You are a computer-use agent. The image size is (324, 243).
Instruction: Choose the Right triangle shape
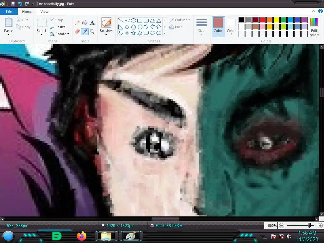coord(121,27)
